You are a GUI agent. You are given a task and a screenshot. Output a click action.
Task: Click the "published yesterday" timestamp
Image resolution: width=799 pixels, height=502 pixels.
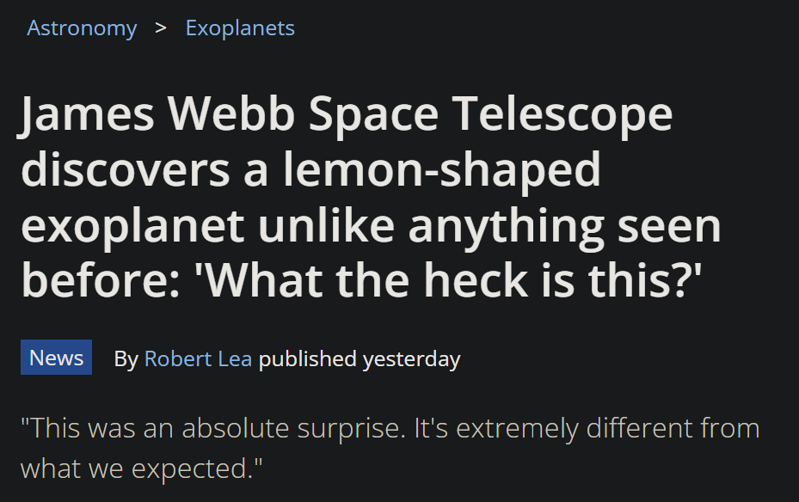360,358
